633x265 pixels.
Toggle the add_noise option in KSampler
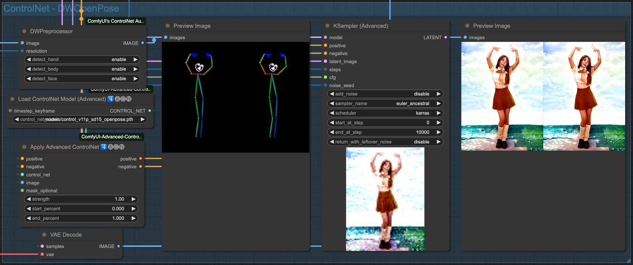[385, 94]
